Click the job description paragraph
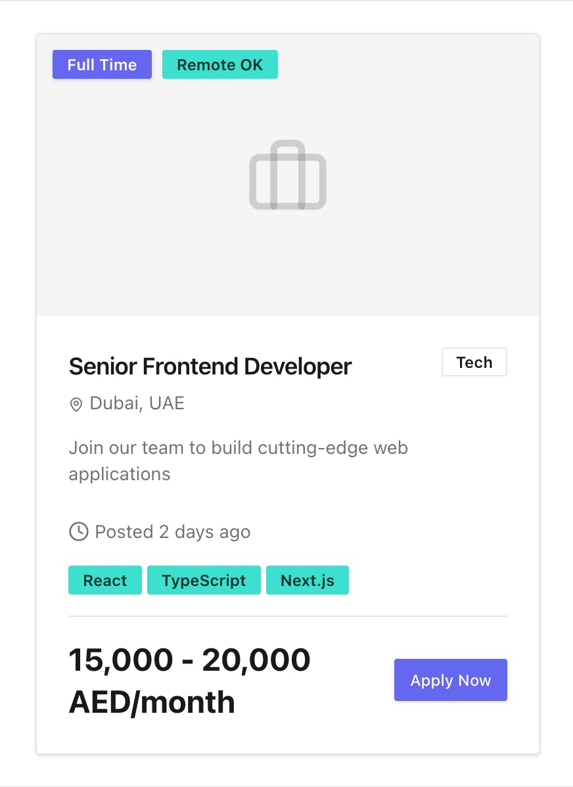 (x=238, y=449)
